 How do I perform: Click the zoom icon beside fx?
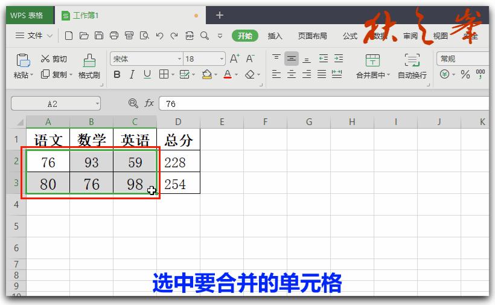point(133,103)
